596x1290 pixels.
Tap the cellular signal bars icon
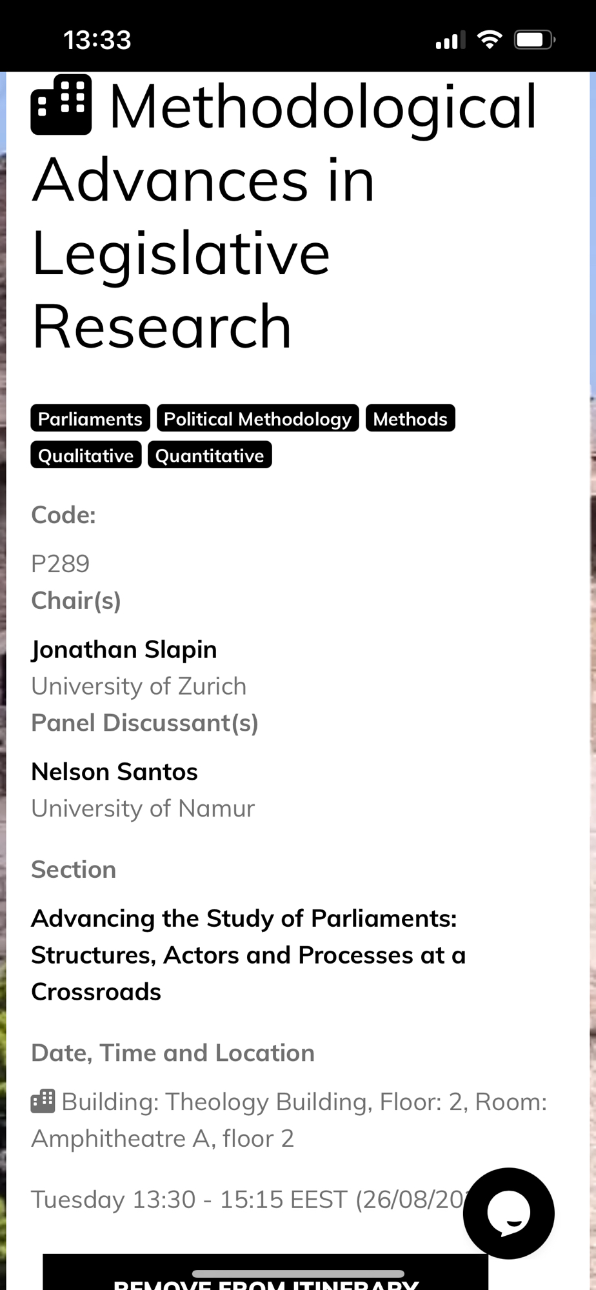coord(450,41)
